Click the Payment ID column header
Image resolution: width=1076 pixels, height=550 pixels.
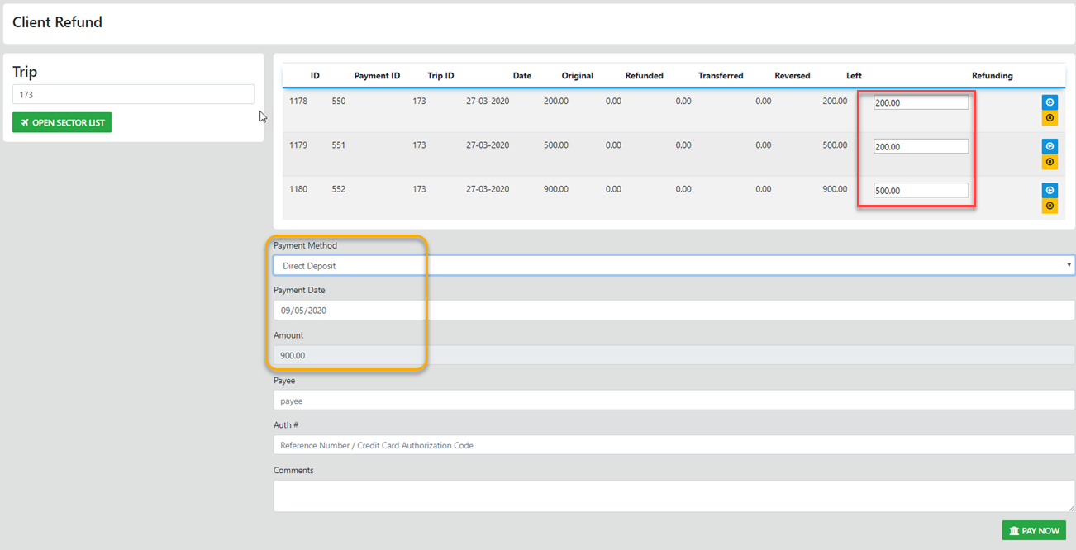point(377,76)
